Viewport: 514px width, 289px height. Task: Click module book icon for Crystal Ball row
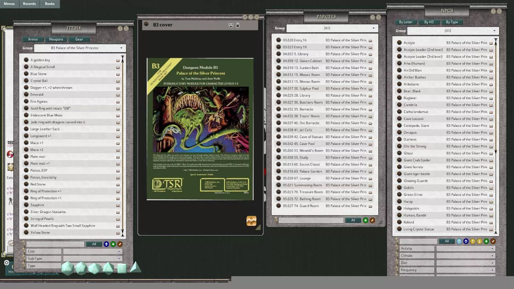[118, 81]
